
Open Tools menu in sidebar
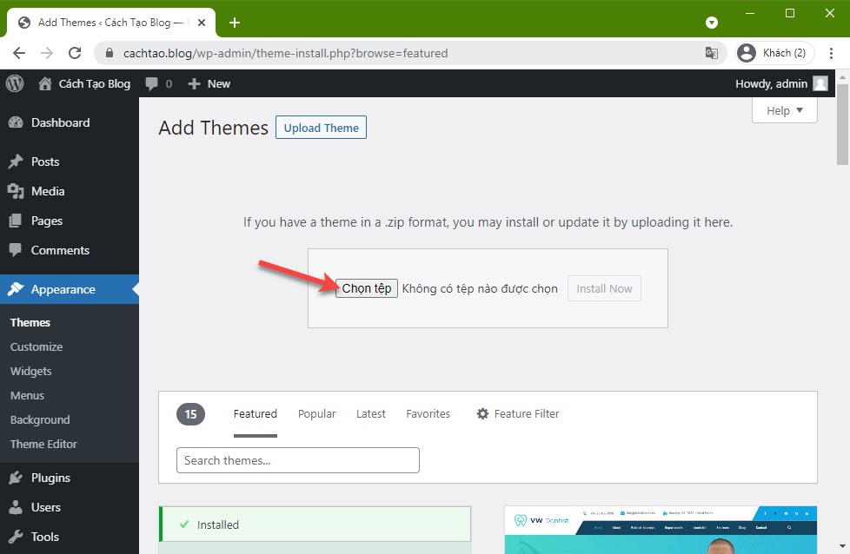tap(70, 537)
